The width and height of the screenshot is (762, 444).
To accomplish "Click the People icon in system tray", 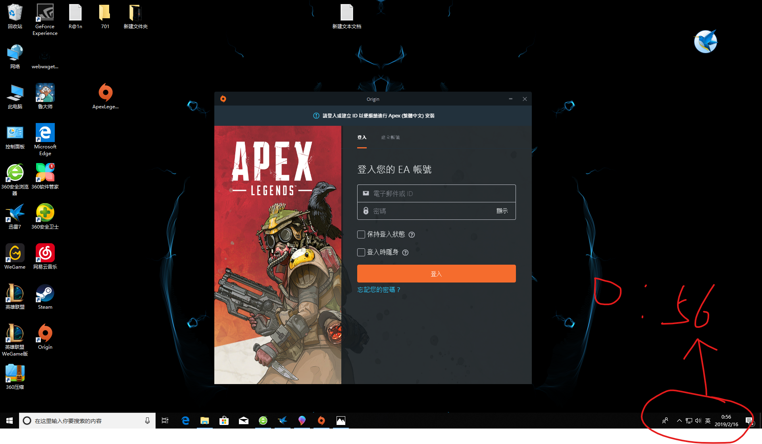I will pyautogui.click(x=665, y=421).
